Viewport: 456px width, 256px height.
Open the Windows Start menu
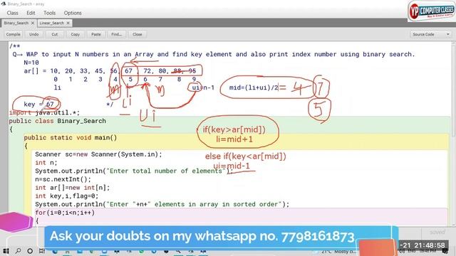6,251
